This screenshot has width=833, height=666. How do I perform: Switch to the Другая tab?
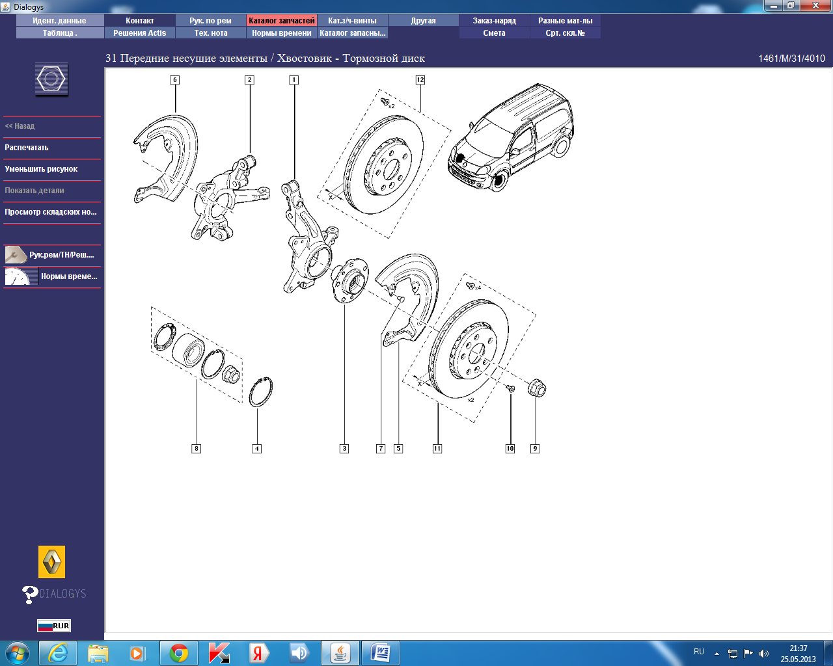[x=424, y=21]
